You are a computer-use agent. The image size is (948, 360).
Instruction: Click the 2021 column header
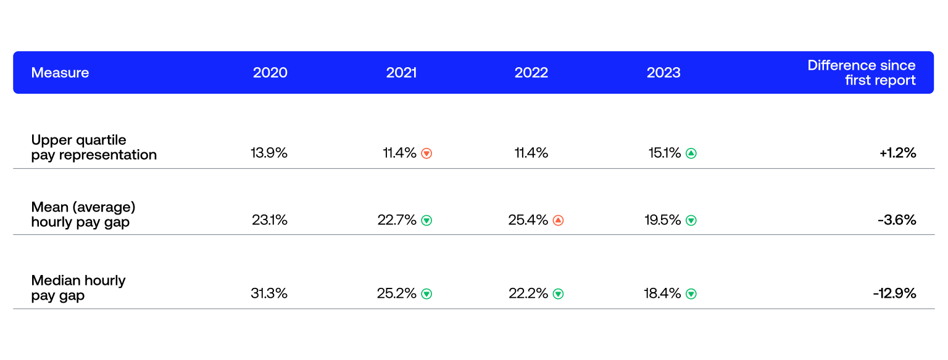[401, 73]
